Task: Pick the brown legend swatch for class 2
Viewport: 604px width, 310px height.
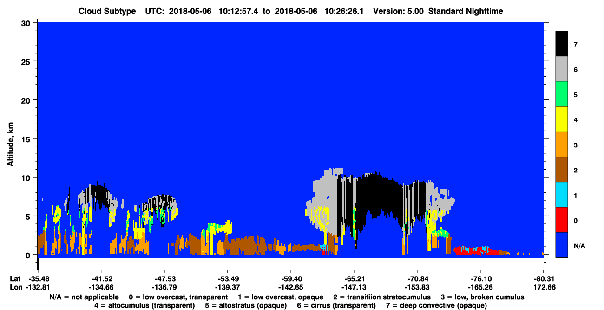Action: pyautogui.click(x=562, y=170)
